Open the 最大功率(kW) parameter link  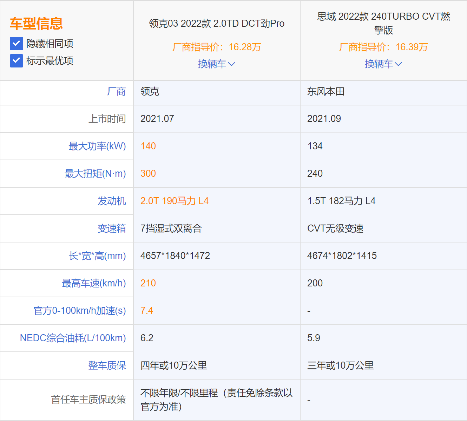click(x=97, y=146)
